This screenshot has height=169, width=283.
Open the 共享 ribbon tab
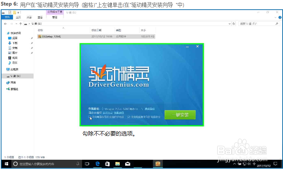coord(29,17)
